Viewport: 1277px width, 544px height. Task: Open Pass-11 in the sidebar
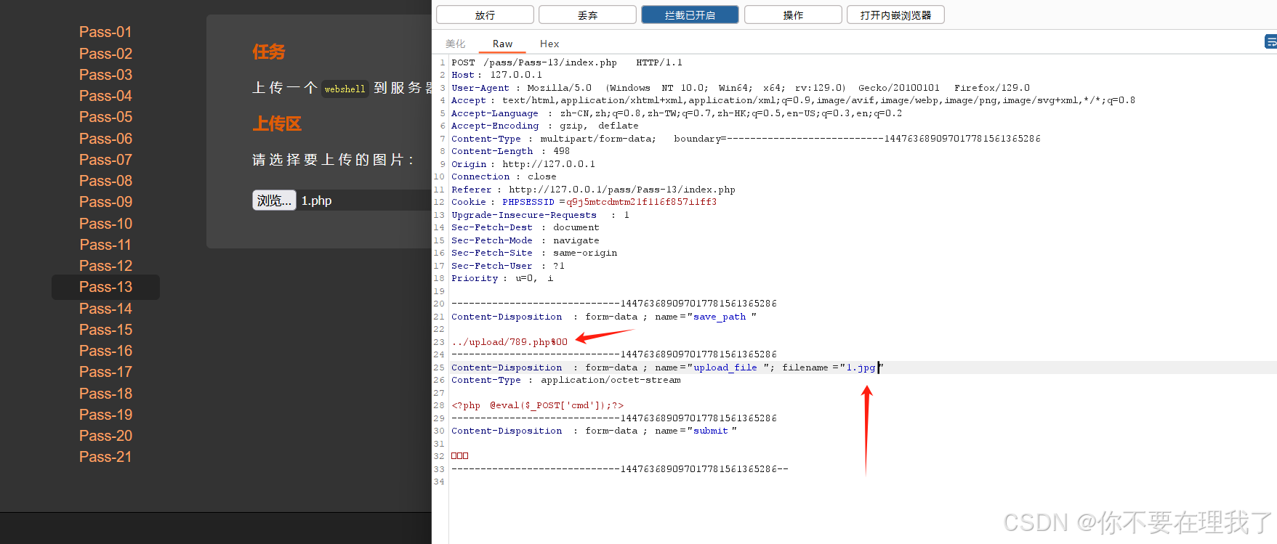(x=105, y=245)
